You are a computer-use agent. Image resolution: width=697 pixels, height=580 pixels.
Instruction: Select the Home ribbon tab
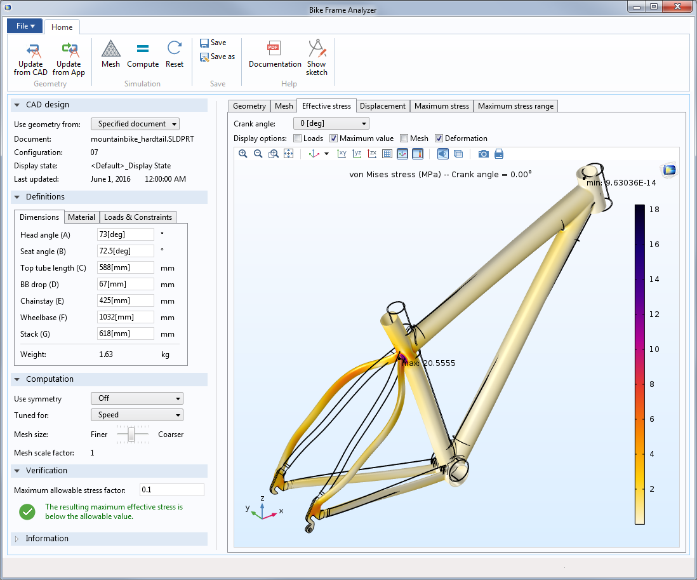click(62, 27)
